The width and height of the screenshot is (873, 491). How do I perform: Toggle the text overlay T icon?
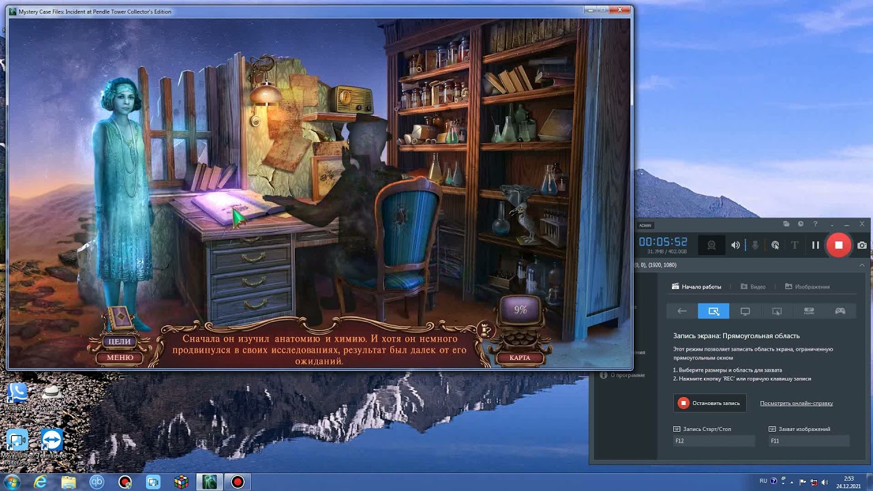coord(795,245)
